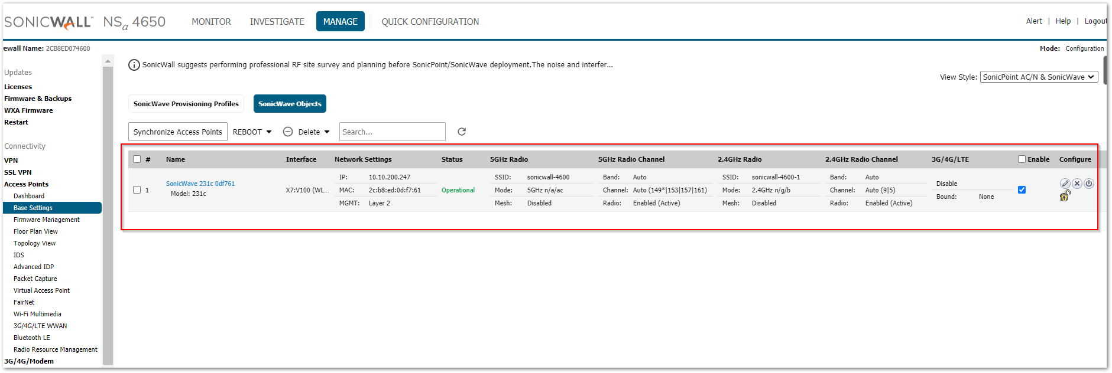Select Restart in the sidebar
Image resolution: width=1112 pixels, height=373 pixels.
click(16, 122)
